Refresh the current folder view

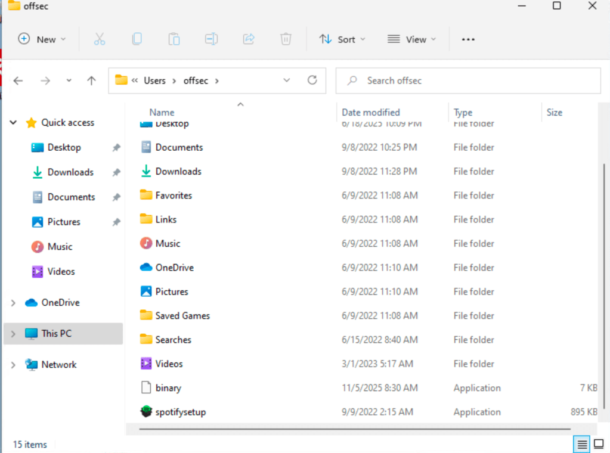click(x=312, y=80)
